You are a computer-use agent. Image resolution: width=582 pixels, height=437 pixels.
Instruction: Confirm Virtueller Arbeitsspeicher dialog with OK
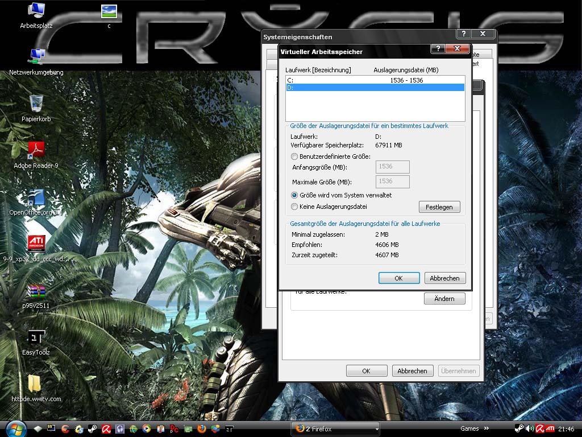pyautogui.click(x=399, y=278)
